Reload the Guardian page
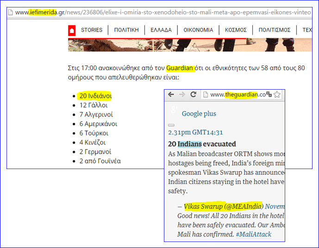The image size is (319, 248). coord(193,94)
